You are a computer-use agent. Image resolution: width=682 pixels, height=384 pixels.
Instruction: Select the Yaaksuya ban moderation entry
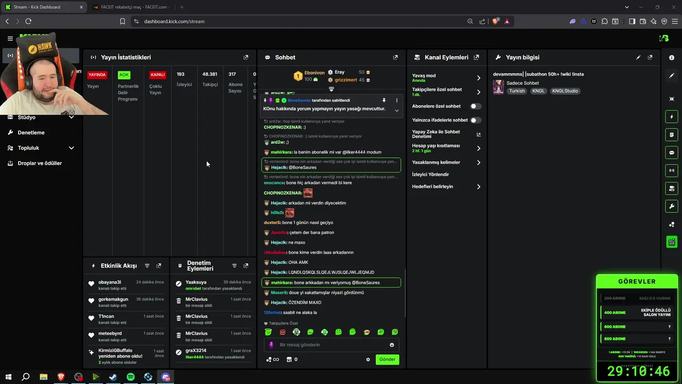(213, 285)
